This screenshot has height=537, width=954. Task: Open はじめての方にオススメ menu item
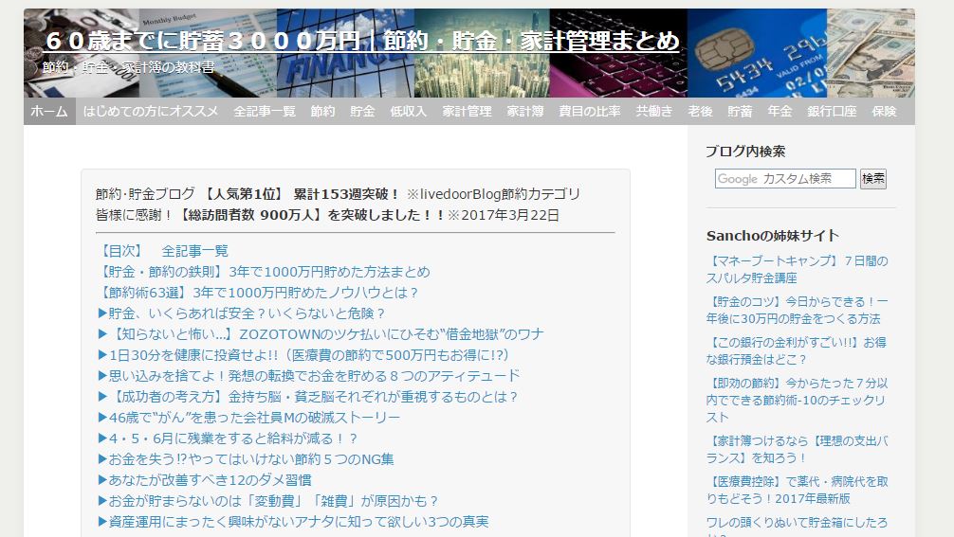coord(151,112)
